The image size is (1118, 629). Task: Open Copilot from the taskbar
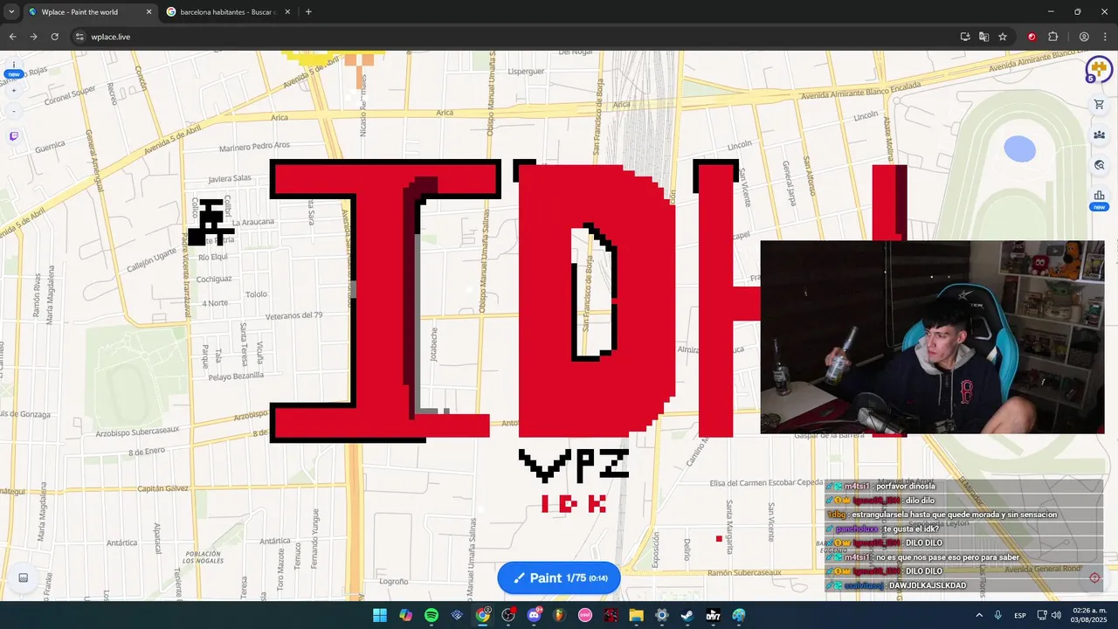[405, 615]
